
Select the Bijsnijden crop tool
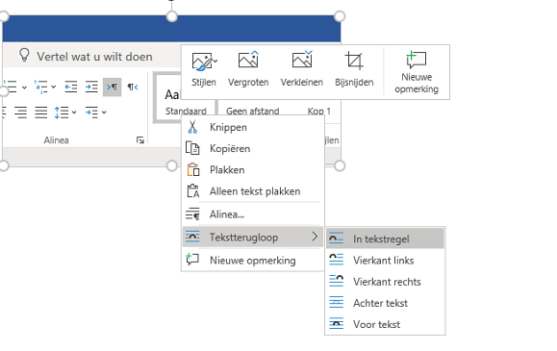coord(354,69)
